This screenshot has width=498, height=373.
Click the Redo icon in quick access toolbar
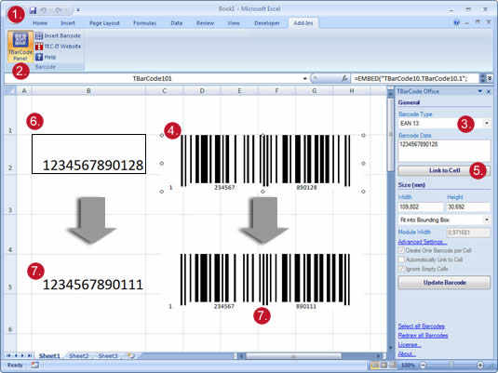[x=59, y=10]
